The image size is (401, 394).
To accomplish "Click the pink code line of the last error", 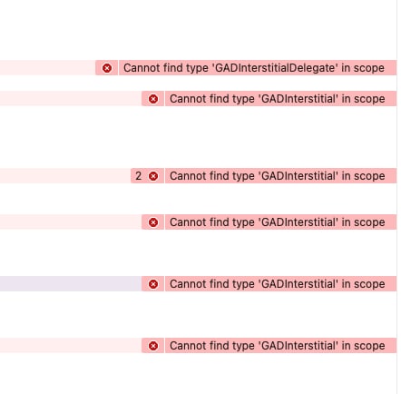I will [x=71, y=346].
